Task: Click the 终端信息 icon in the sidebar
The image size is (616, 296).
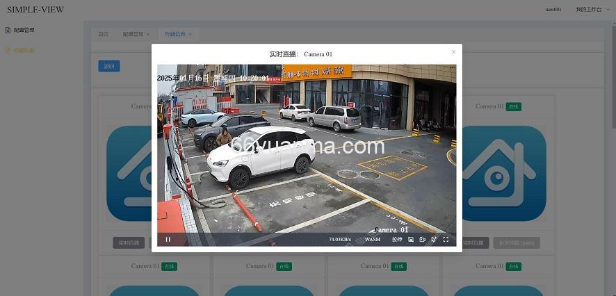Action: pyautogui.click(x=8, y=50)
